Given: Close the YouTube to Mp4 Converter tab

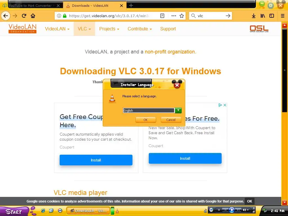Looking at the screenshot, I should pos(58,6).
